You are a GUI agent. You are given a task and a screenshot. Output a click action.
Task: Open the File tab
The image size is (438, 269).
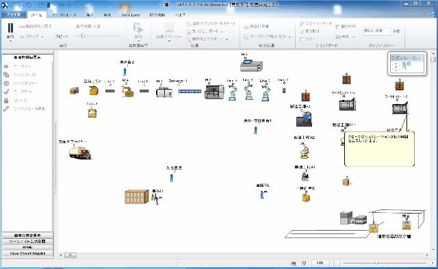14,14
